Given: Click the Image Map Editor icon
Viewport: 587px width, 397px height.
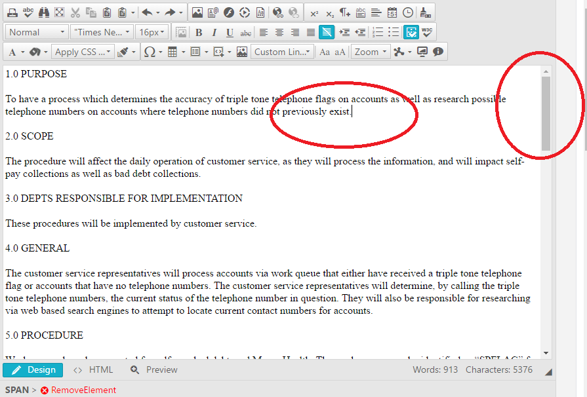Looking at the screenshot, I should pos(242,52).
